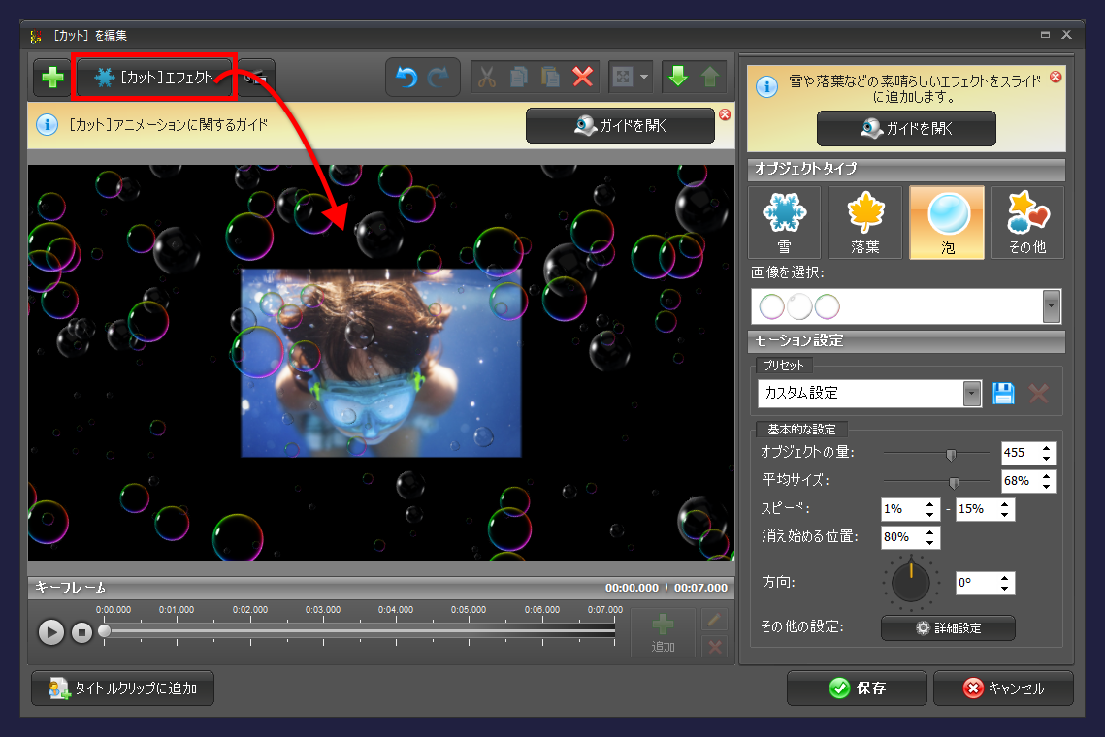Save the current motion preset with disk icon
This screenshot has height=737, width=1105.
tap(1003, 393)
